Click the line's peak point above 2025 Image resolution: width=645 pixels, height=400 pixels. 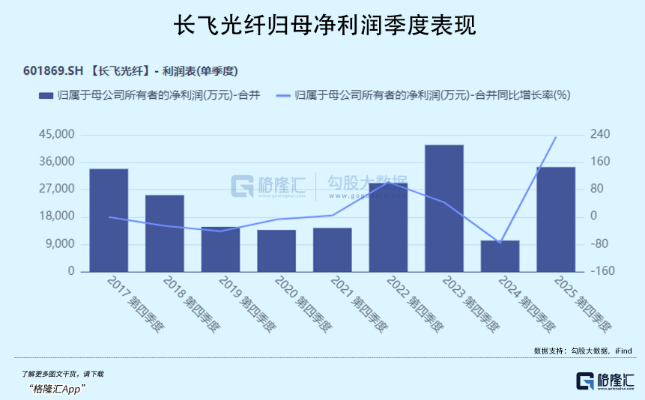point(556,137)
